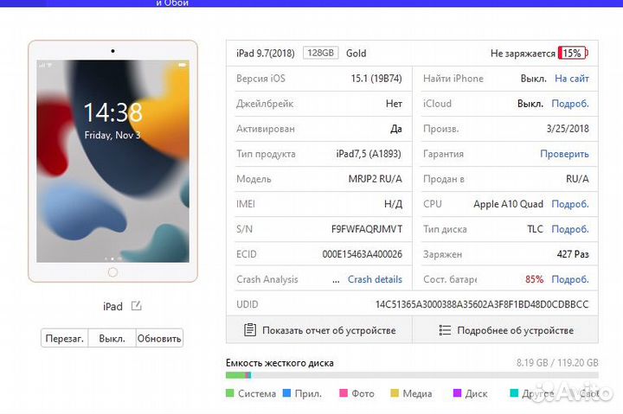Click the Джейлбрейк value Нет
Image resolution: width=623 pixels, height=414 pixels.
[394, 104]
